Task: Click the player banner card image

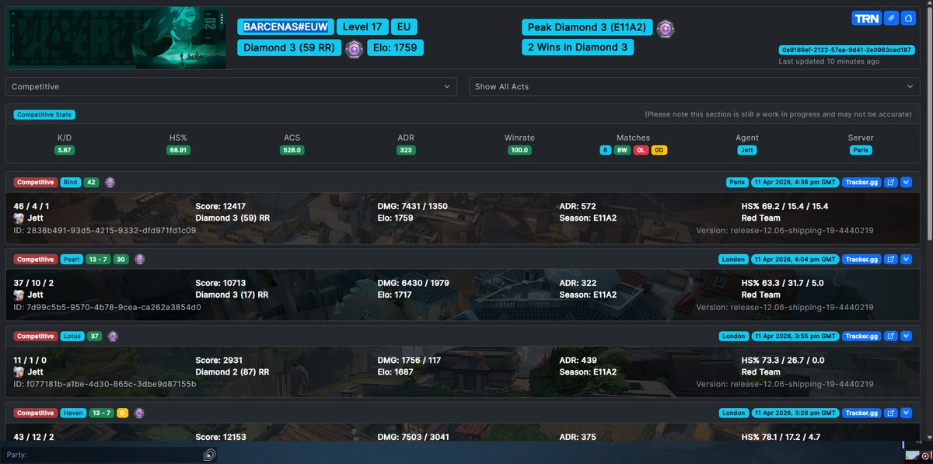Action: point(116,37)
